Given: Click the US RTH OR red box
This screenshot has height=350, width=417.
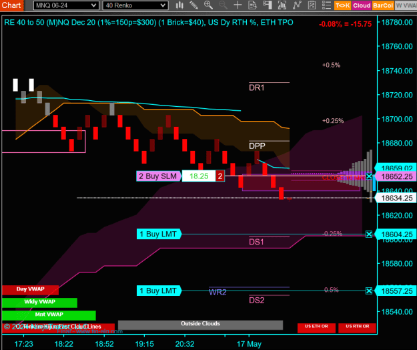Looking at the screenshot, I should [x=357, y=328].
